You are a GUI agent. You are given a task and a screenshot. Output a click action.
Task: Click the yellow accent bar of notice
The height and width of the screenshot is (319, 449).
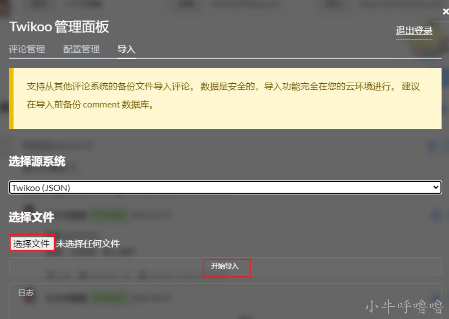point(11,98)
